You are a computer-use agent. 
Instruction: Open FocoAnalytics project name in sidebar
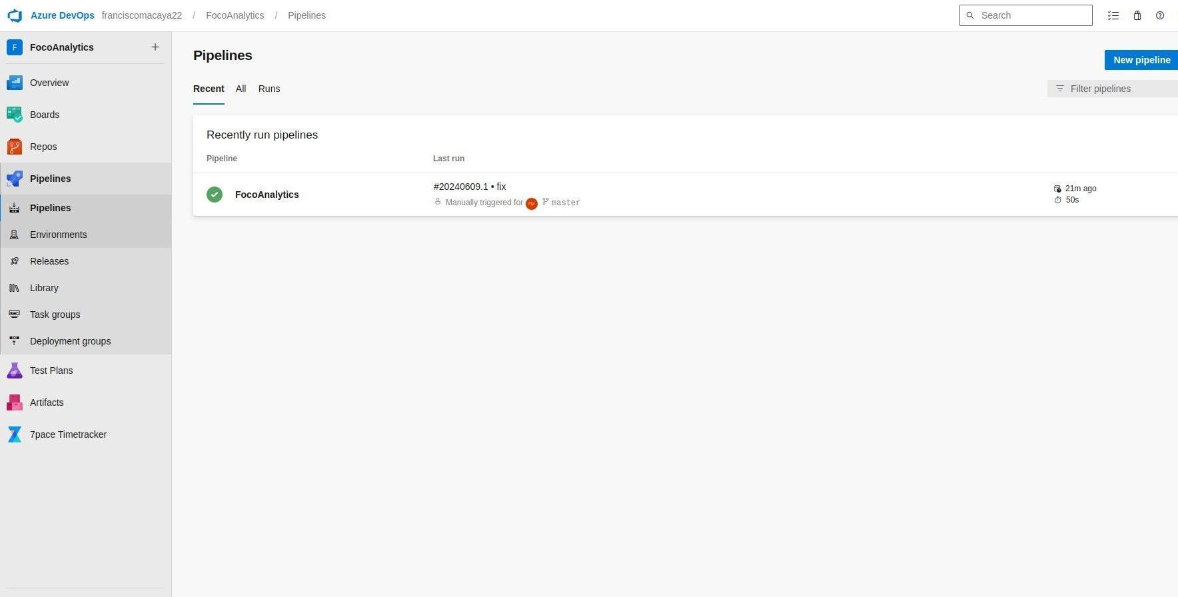pos(62,47)
